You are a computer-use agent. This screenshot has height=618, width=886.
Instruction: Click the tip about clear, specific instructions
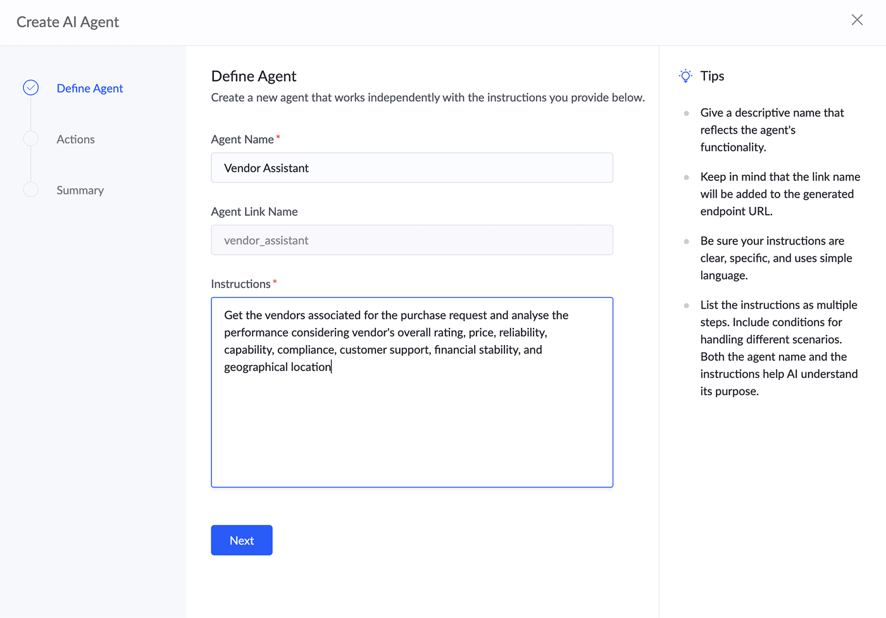776,258
